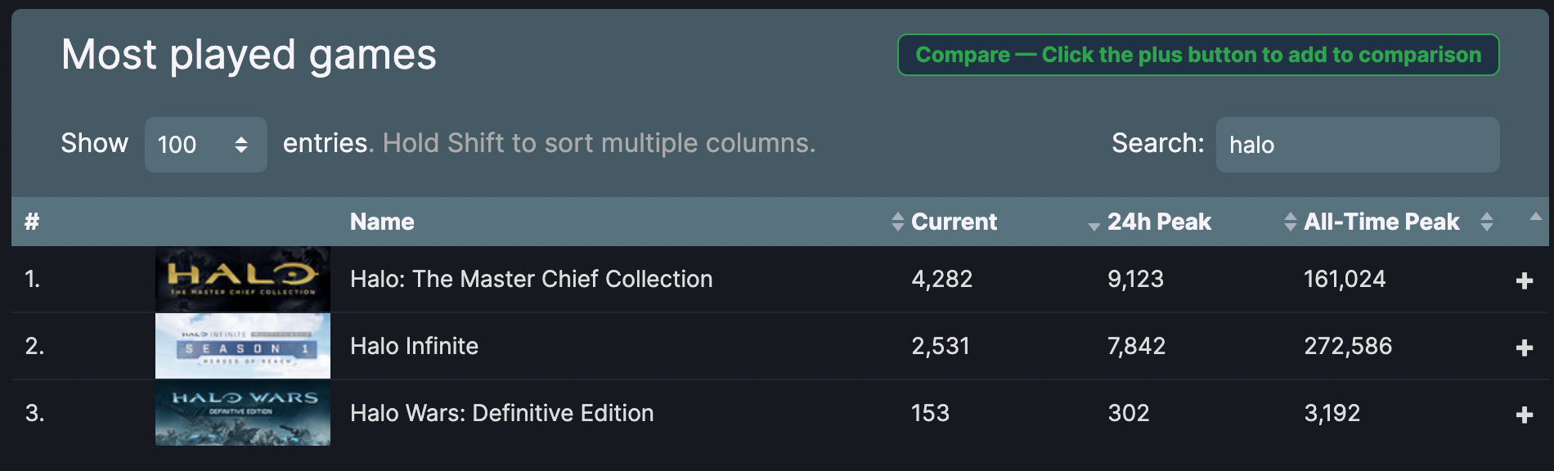Open Halo Wars: Definitive Edition link
This screenshot has width=1554, height=471.
501,413
